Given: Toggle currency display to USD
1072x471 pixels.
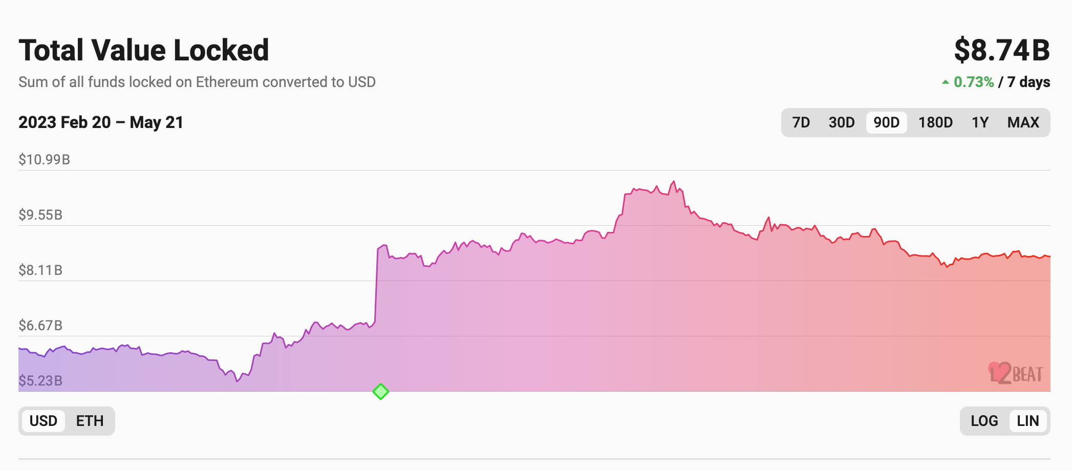Looking at the screenshot, I should click(x=44, y=421).
